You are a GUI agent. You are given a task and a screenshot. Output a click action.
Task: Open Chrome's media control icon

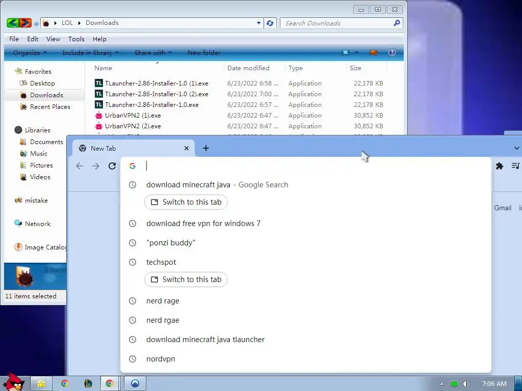(x=515, y=166)
